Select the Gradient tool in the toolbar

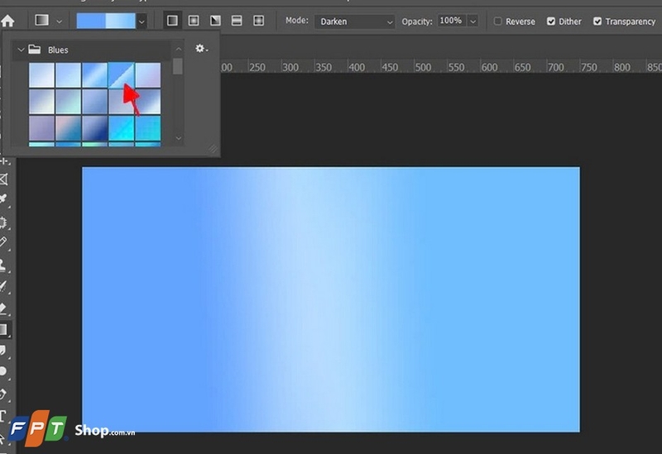coord(4,329)
